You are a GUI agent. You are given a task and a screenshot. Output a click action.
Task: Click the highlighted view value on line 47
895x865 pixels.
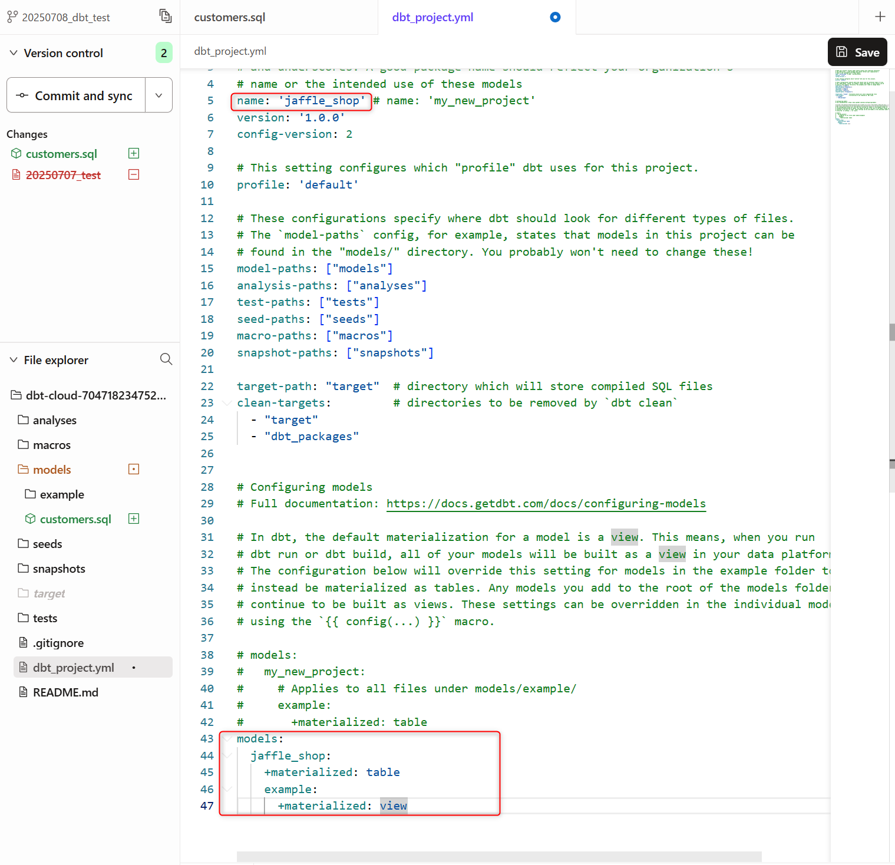(x=394, y=805)
